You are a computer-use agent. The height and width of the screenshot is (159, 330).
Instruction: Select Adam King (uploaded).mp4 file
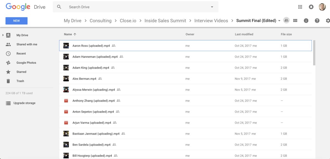pyautogui.click(x=185, y=68)
